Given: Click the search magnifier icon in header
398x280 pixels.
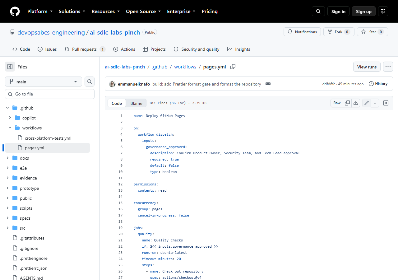Looking at the screenshot, I should point(318,11).
